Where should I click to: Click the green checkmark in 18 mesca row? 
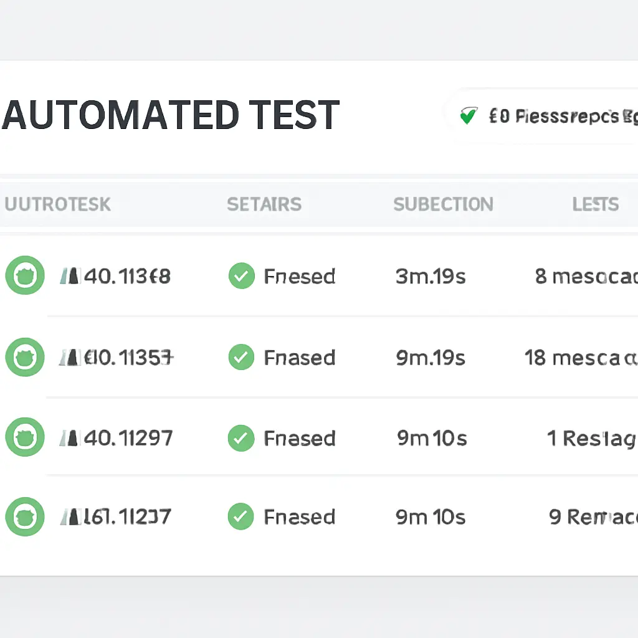click(241, 357)
